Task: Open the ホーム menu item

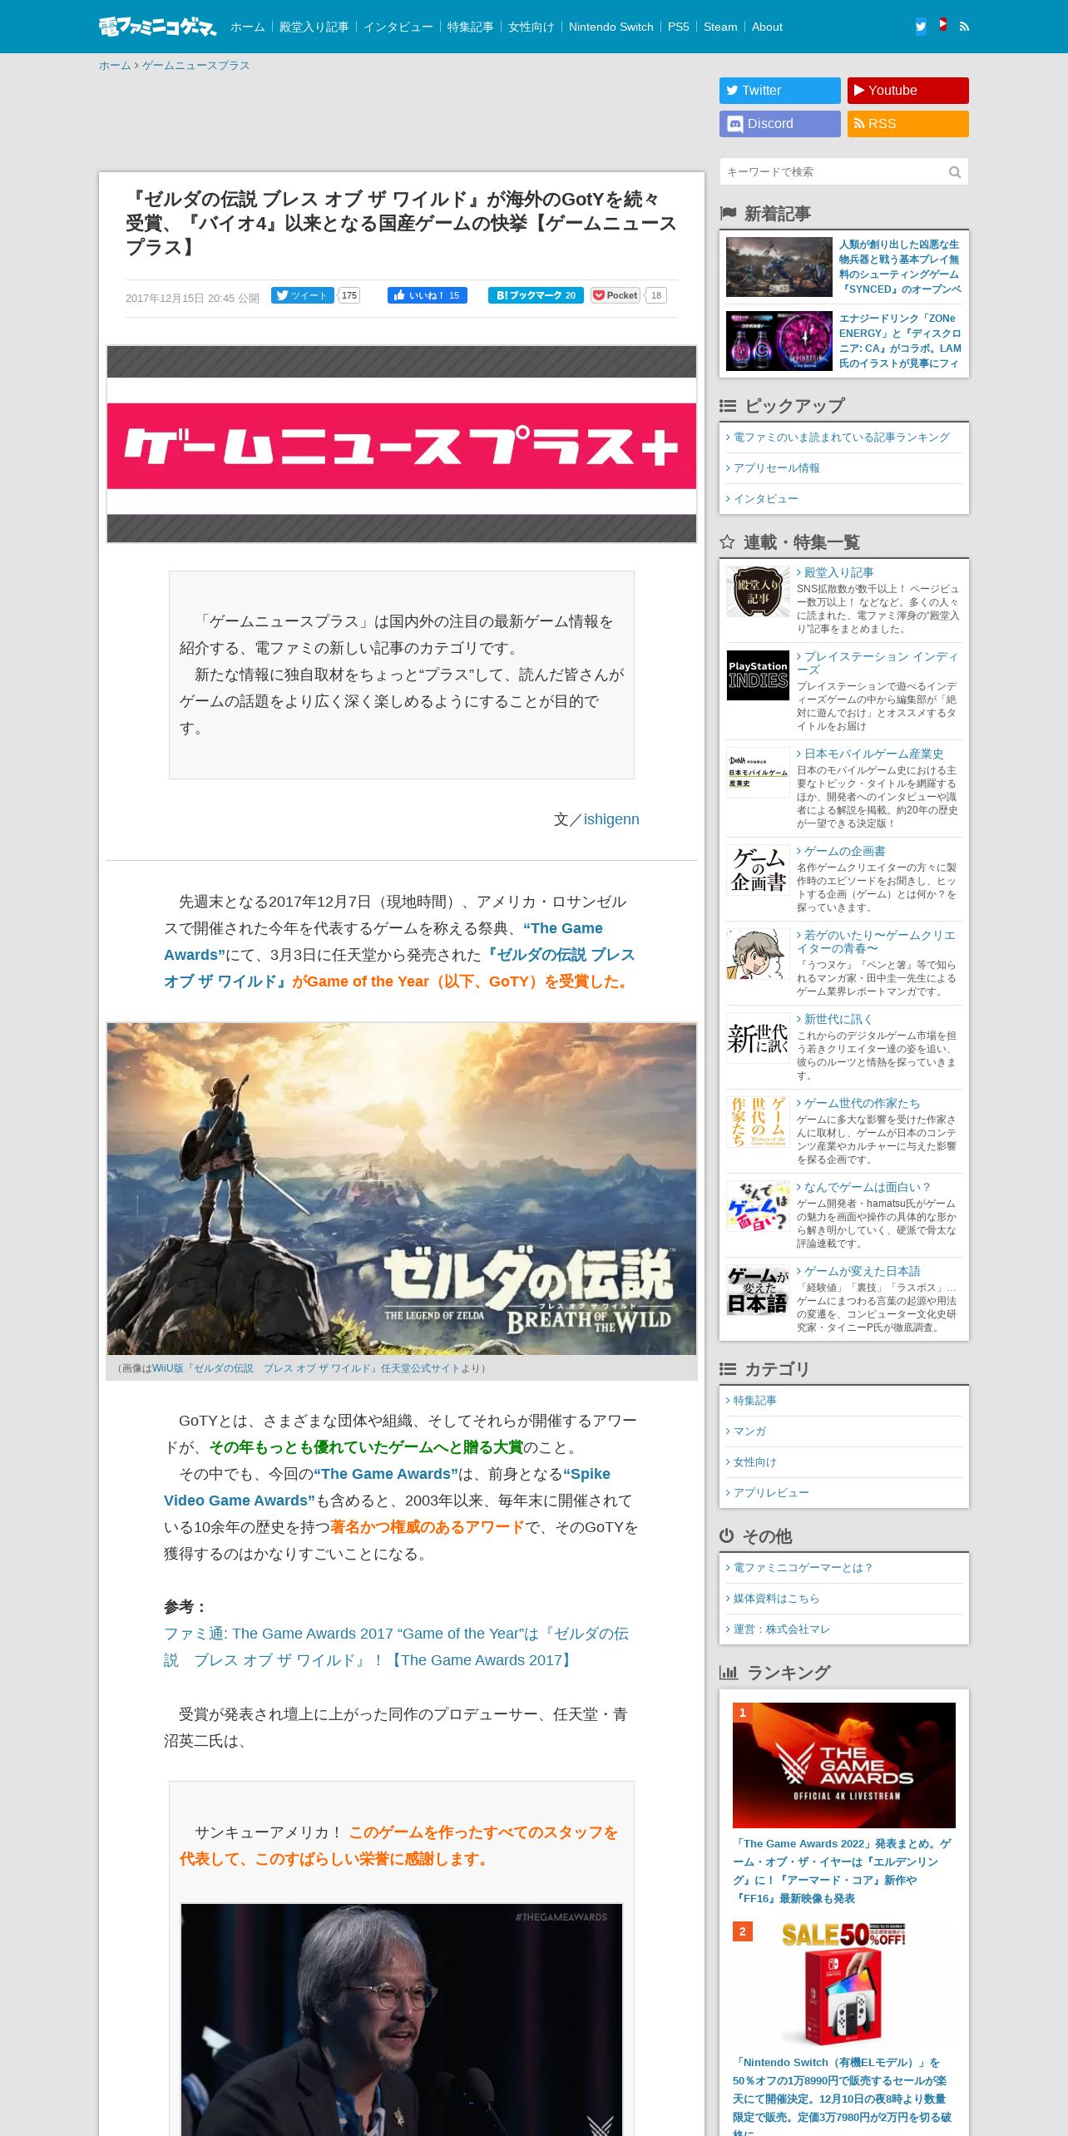Action: point(248,27)
